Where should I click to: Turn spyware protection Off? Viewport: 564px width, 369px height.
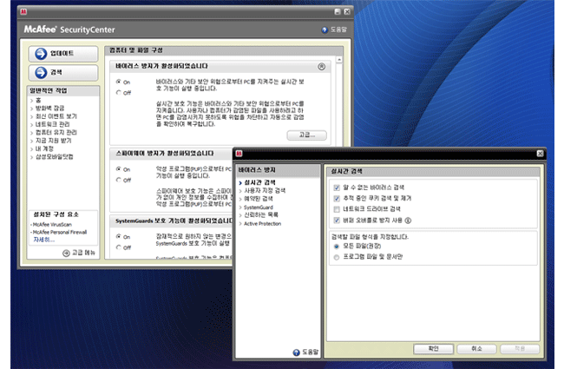[x=118, y=180]
